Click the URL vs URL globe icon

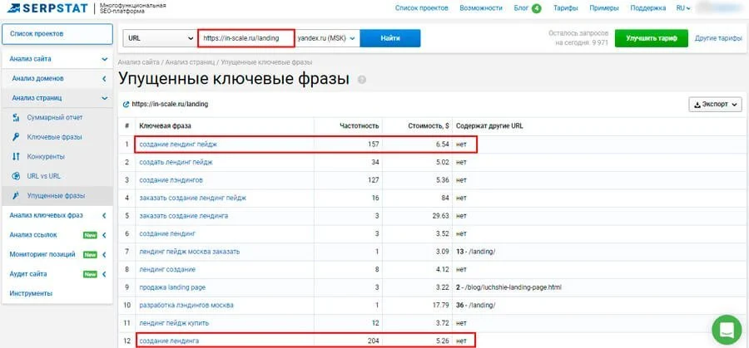tap(17, 176)
